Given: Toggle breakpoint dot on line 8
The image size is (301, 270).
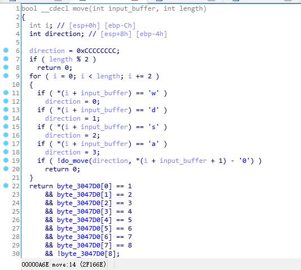Looking at the screenshot, I should 6,67.
